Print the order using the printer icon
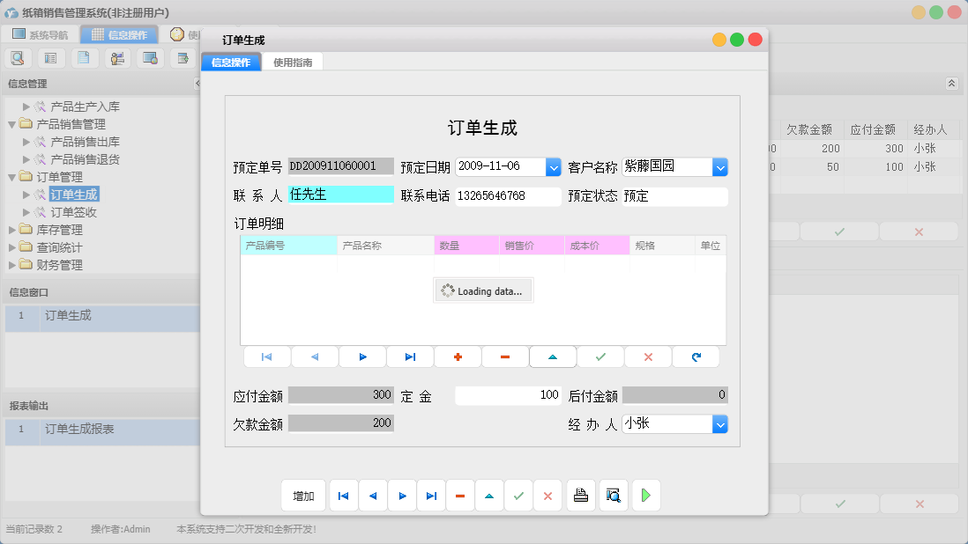 (x=580, y=495)
